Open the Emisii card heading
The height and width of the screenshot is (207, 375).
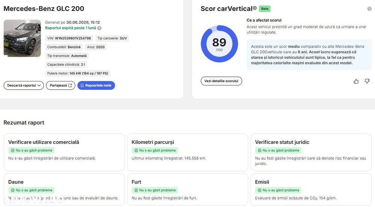[262, 182]
